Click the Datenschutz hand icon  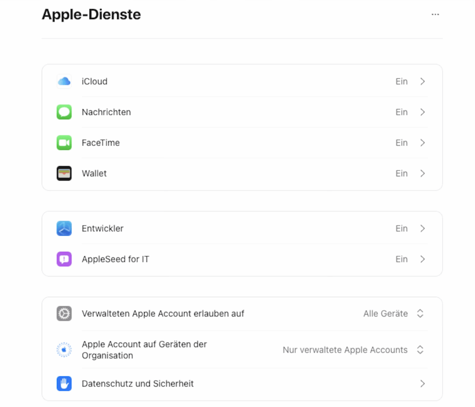pyautogui.click(x=64, y=383)
